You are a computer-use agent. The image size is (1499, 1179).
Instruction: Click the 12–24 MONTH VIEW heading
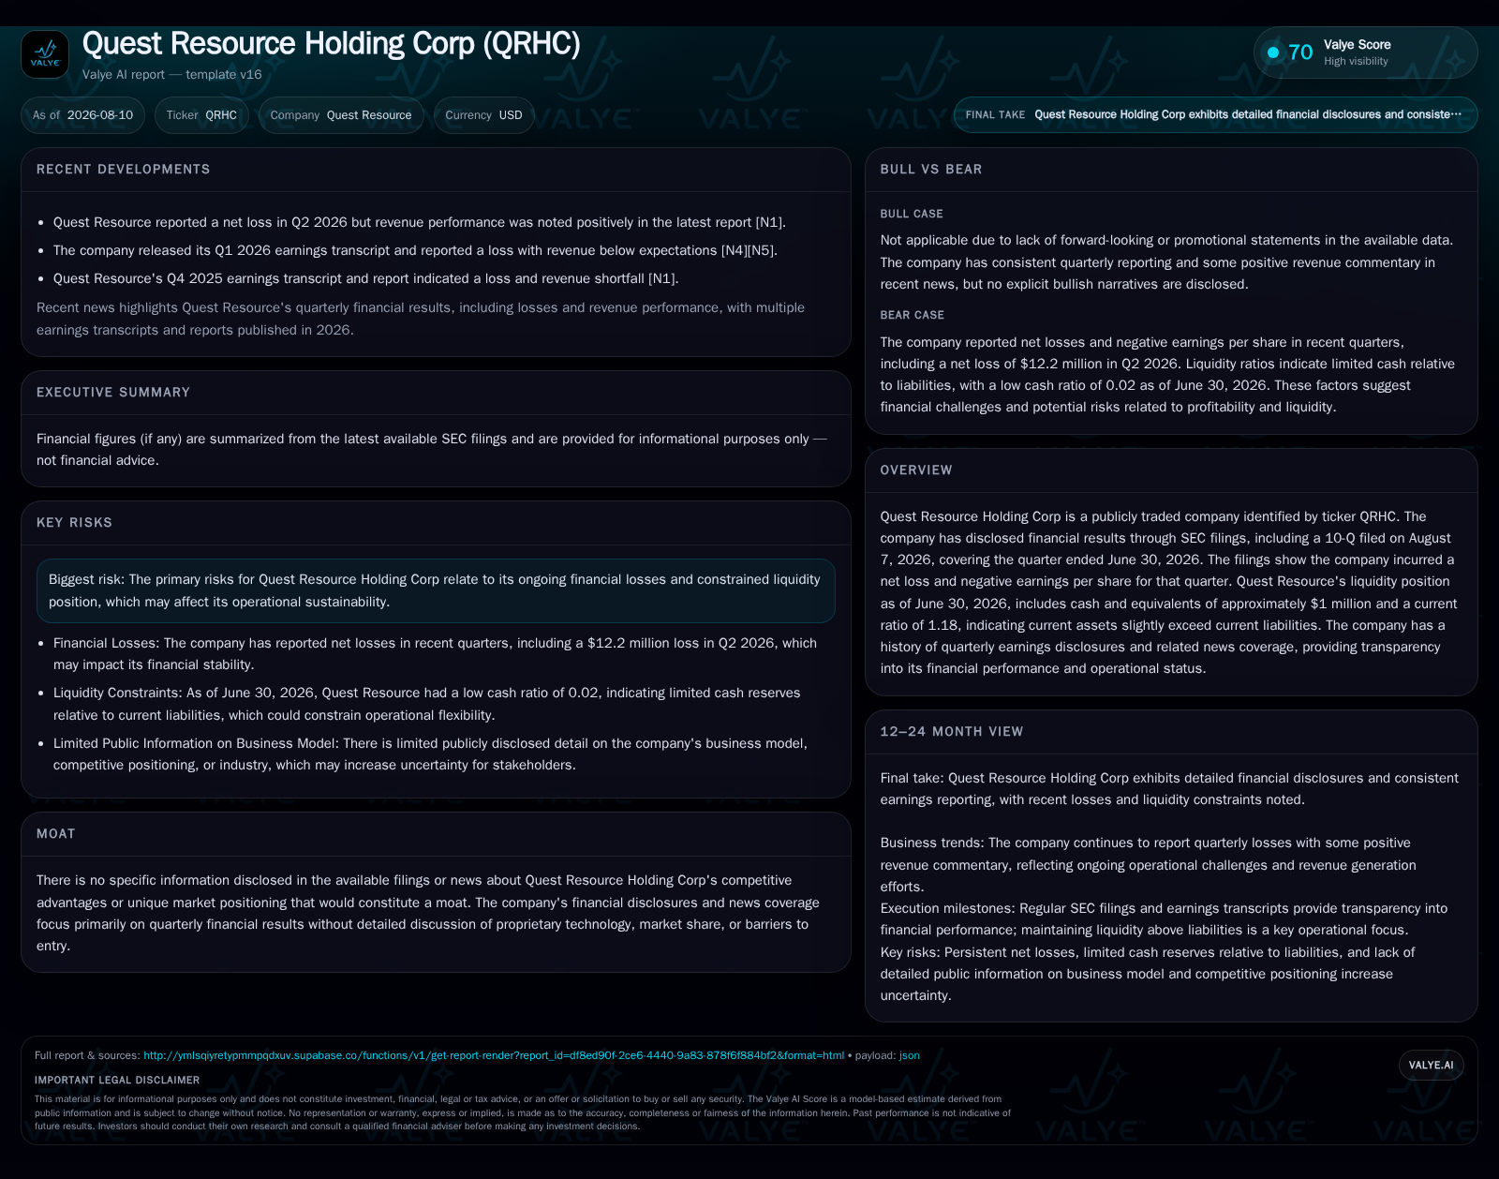click(x=952, y=732)
